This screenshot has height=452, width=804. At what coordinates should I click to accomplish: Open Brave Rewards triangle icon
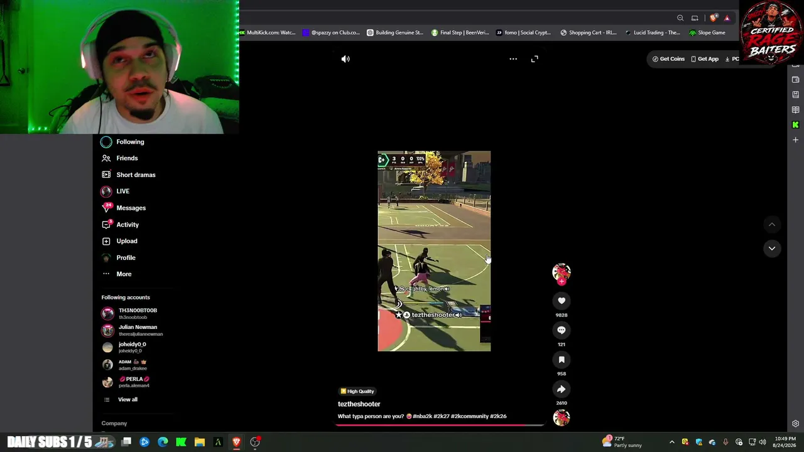727,18
